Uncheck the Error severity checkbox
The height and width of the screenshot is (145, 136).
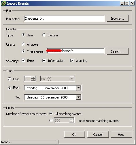(x=23, y=61)
